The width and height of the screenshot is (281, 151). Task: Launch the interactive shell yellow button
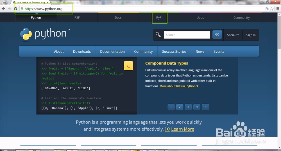(128, 66)
